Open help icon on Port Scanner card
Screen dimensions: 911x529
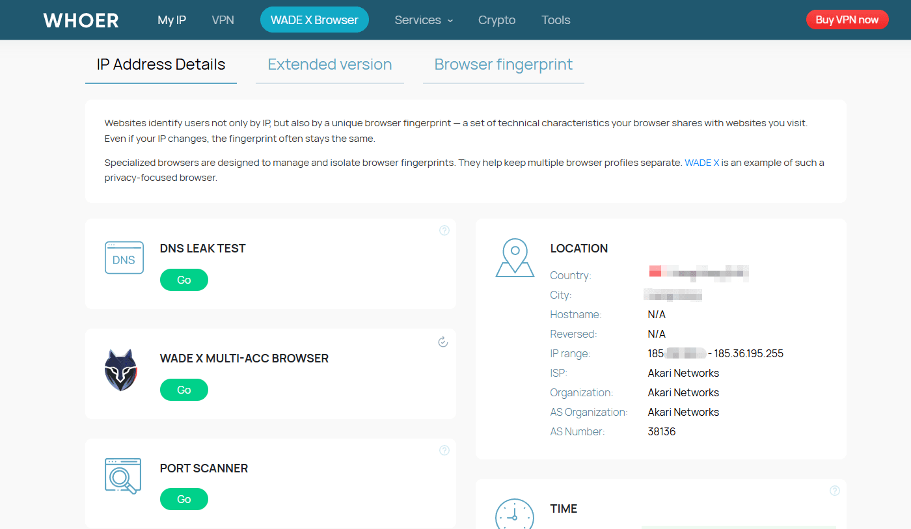coord(444,450)
